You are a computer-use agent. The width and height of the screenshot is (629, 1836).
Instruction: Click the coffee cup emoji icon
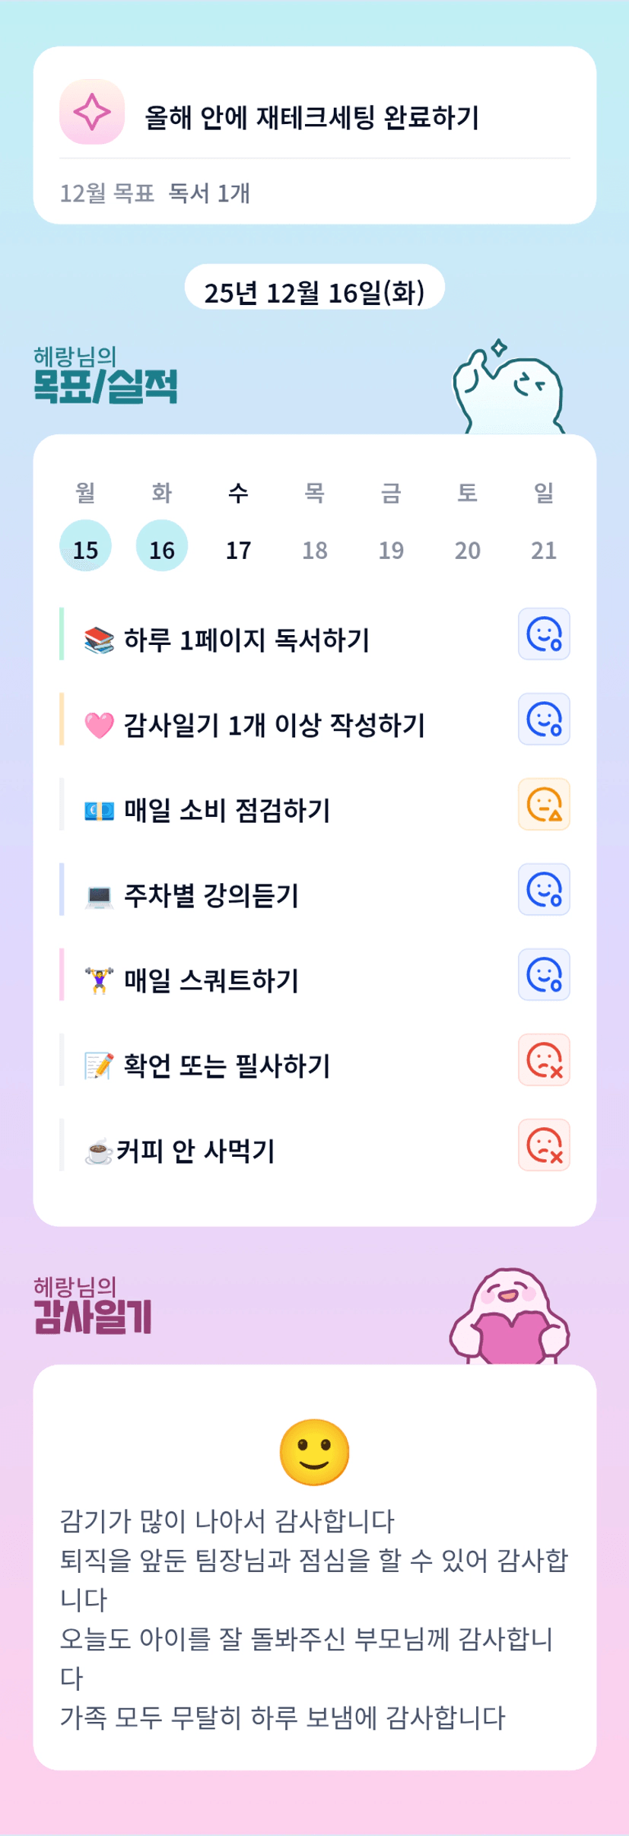click(98, 1151)
